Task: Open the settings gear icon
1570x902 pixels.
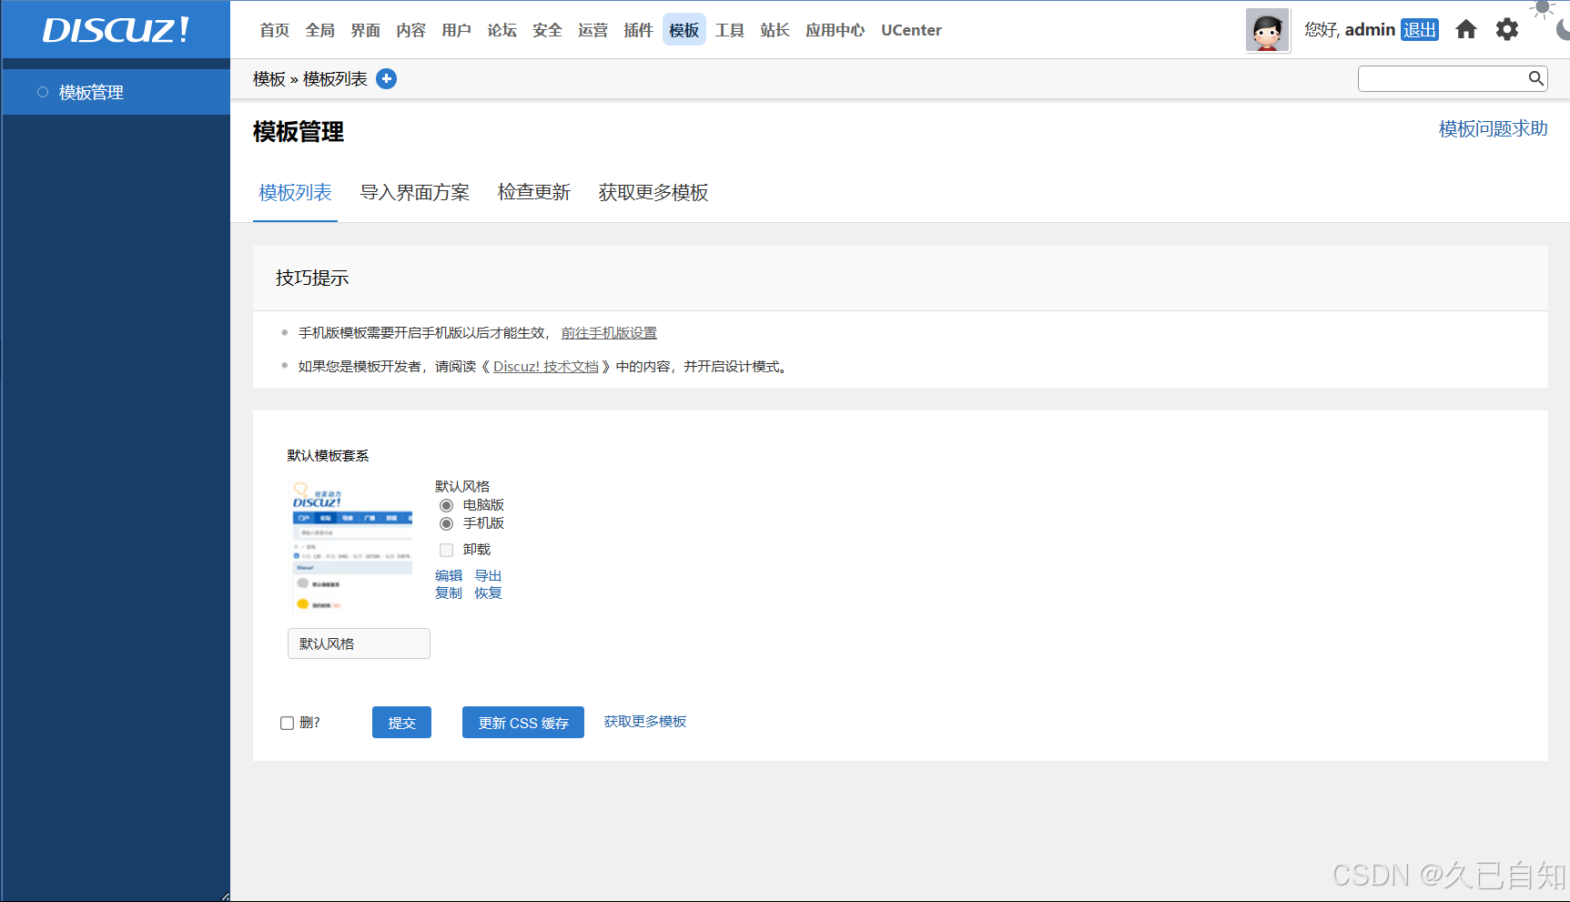Action: coord(1507,29)
